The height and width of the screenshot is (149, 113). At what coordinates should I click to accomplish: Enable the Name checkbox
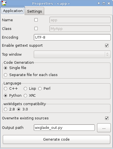[x=36, y=20]
